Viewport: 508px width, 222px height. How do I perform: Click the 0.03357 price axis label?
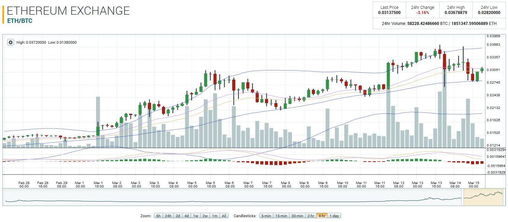(493, 57)
